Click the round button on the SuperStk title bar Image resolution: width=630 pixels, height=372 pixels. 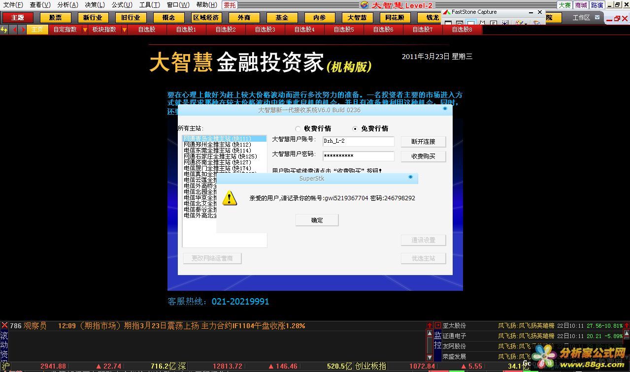410,177
